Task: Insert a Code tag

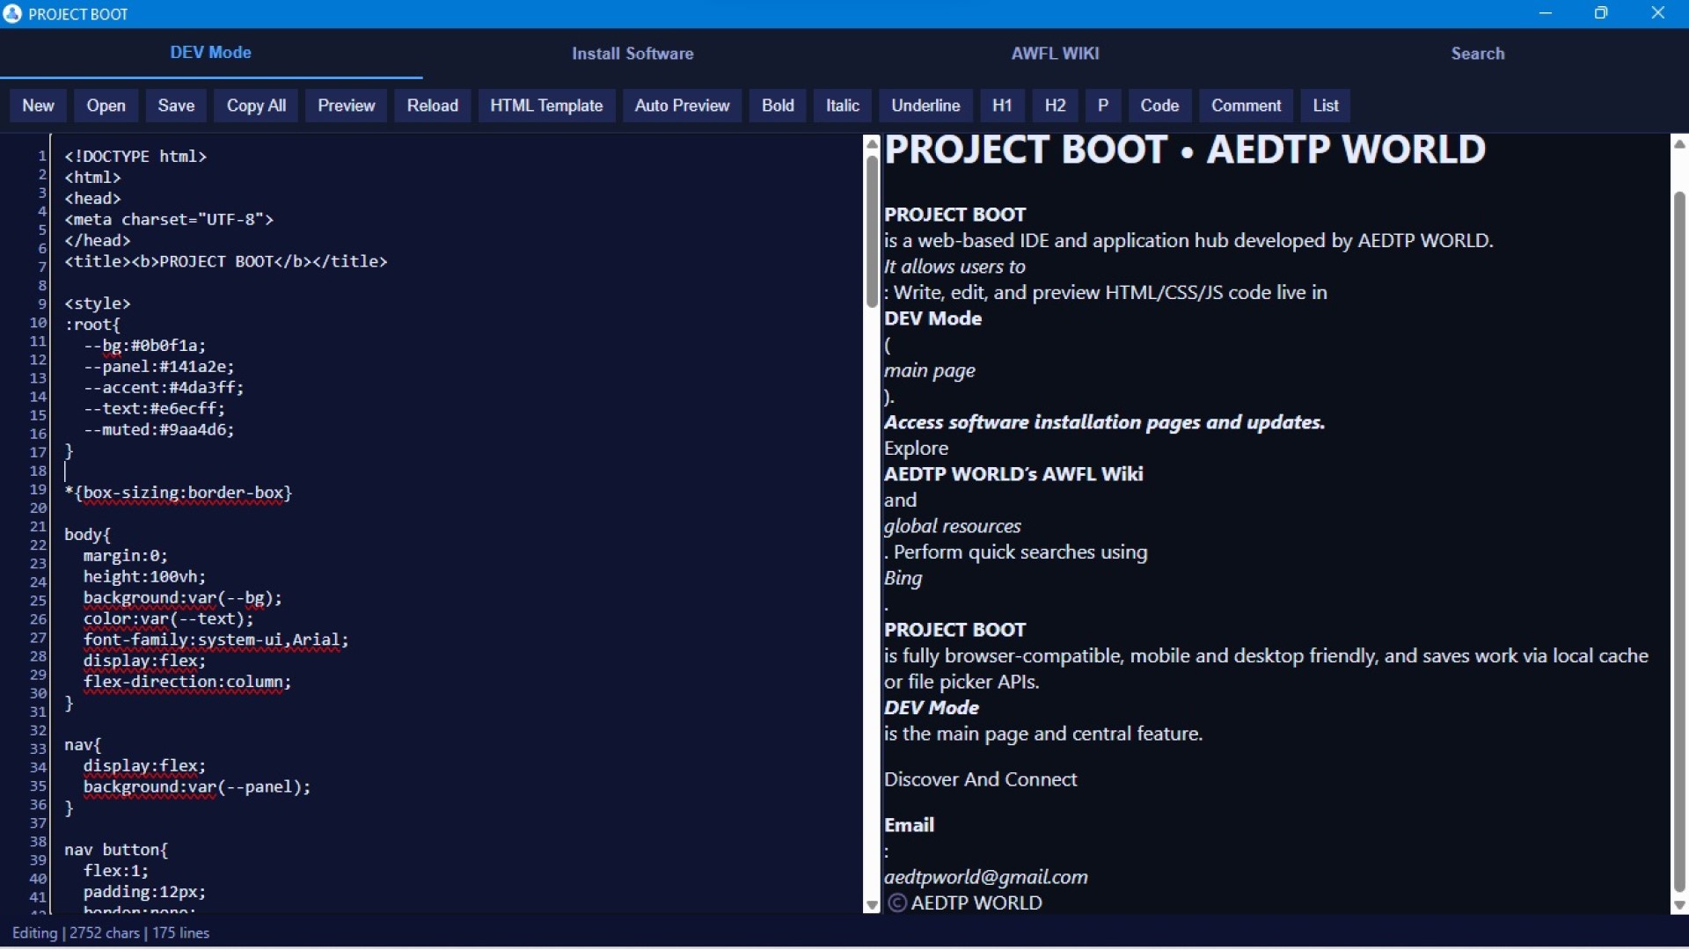Action: coord(1159,106)
